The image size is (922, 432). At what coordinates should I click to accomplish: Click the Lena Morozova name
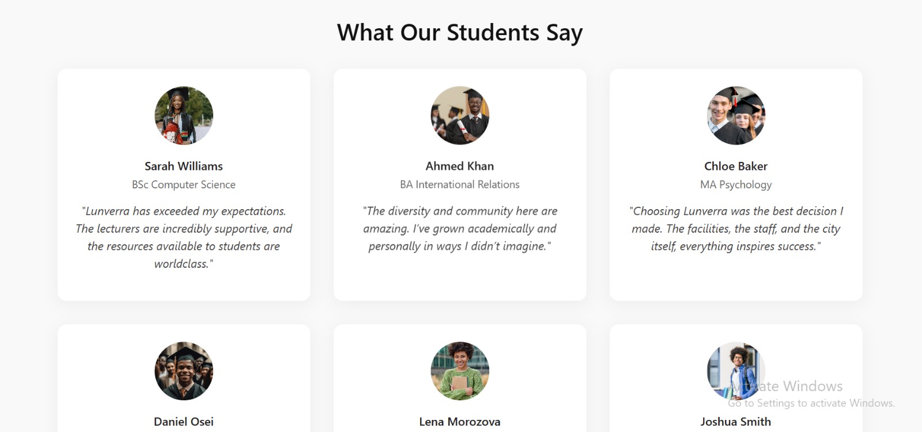[460, 422]
